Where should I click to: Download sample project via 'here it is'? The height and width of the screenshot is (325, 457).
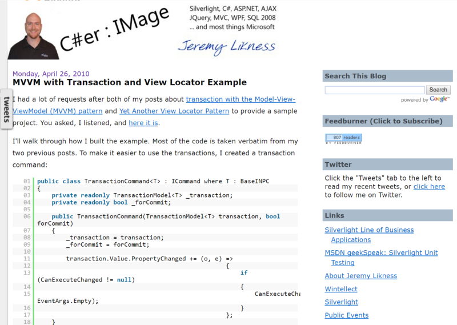coord(143,123)
